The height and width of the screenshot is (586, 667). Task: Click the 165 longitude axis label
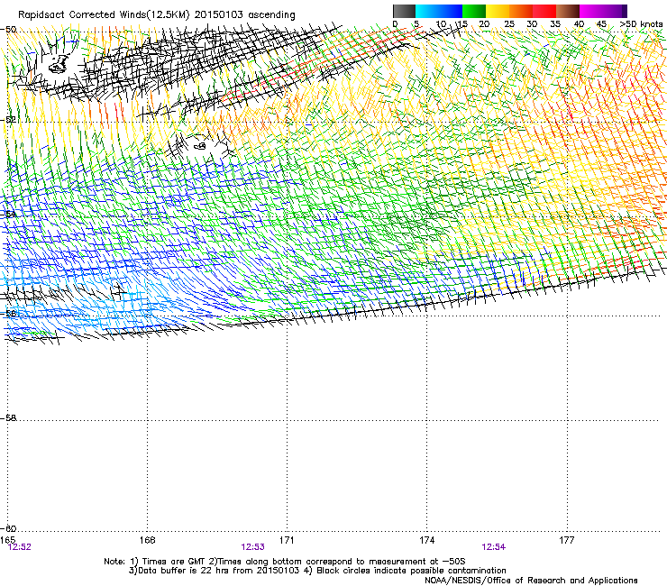pos(7,540)
